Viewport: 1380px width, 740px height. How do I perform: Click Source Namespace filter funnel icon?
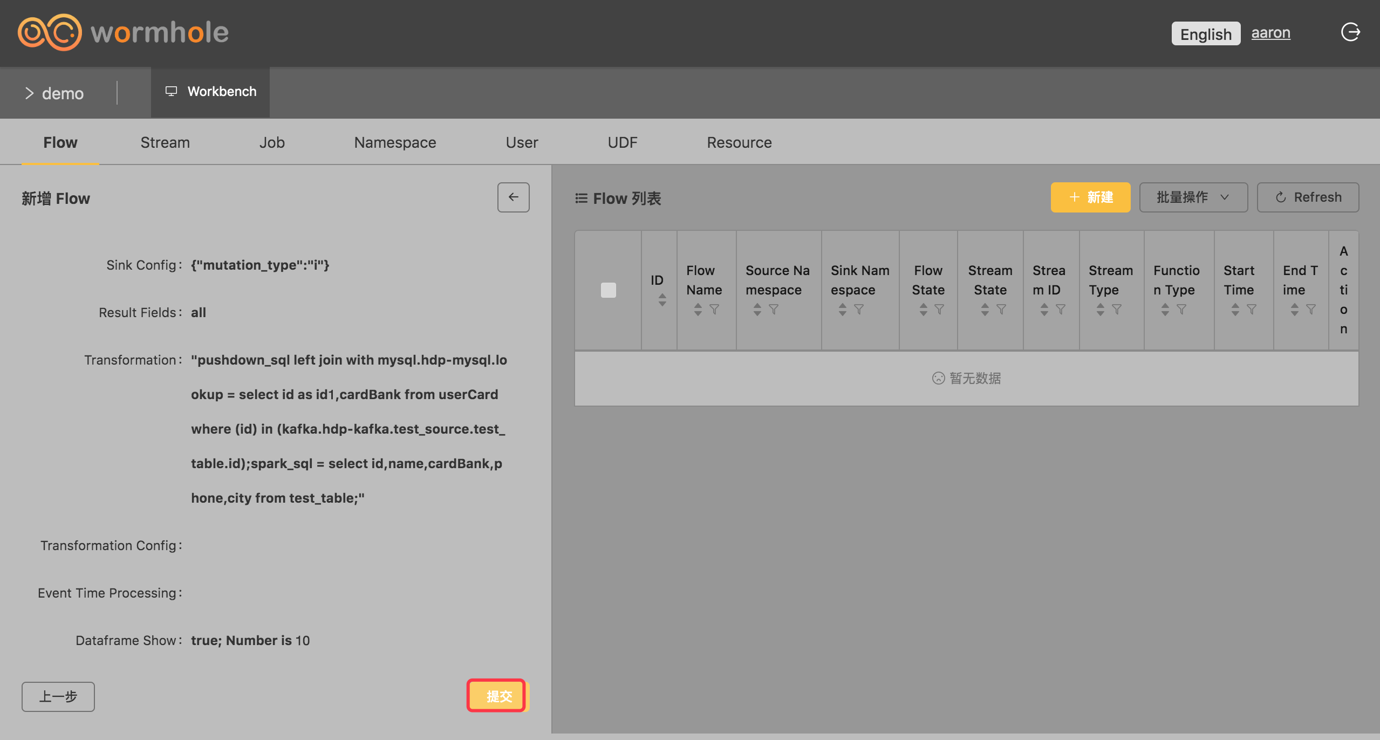click(774, 310)
